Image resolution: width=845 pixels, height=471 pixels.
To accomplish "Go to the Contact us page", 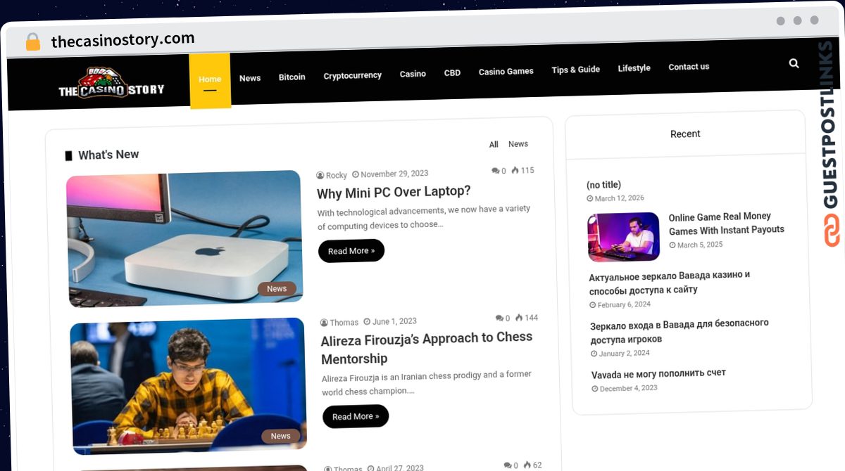I will [689, 67].
